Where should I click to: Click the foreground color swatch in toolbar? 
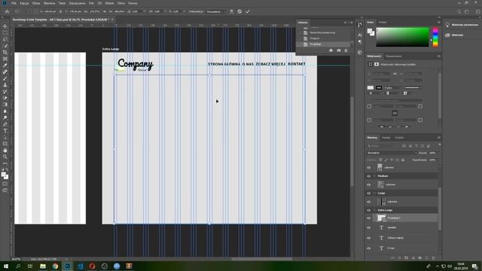[4, 175]
